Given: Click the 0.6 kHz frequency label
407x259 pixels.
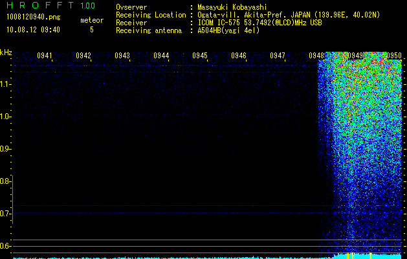Looking at the screenshot, I should [5, 246].
